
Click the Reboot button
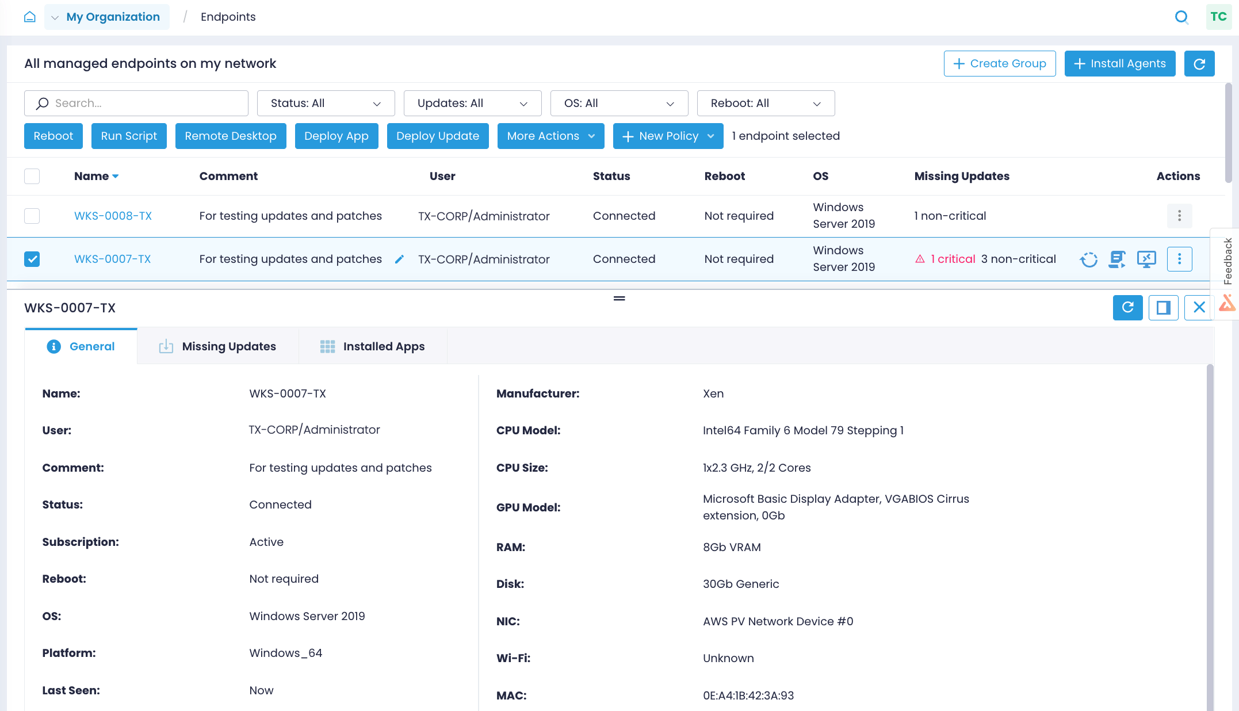coord(53,136)
